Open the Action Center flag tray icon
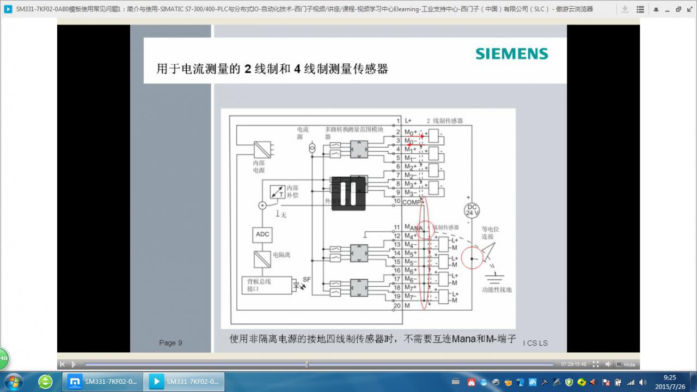This screenshot has width=697, height=392. click(606, 382)
